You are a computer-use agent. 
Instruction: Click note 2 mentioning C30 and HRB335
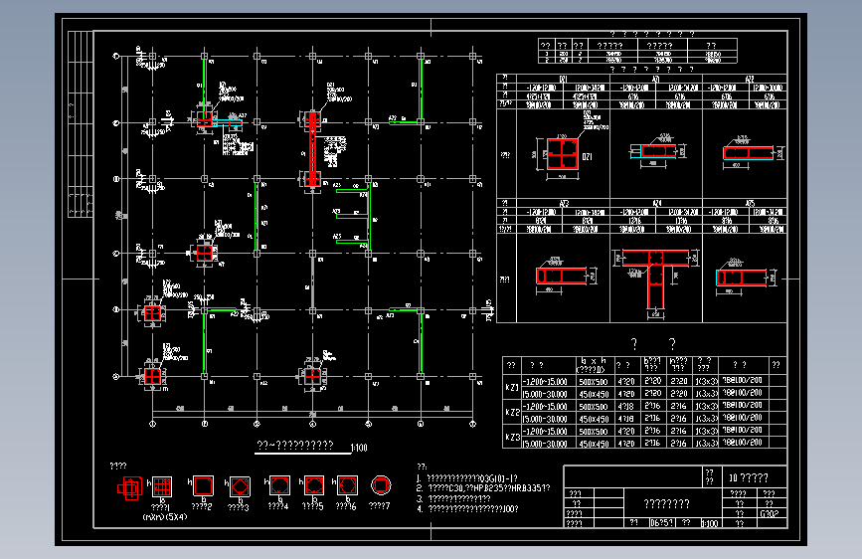coord(482,488)
